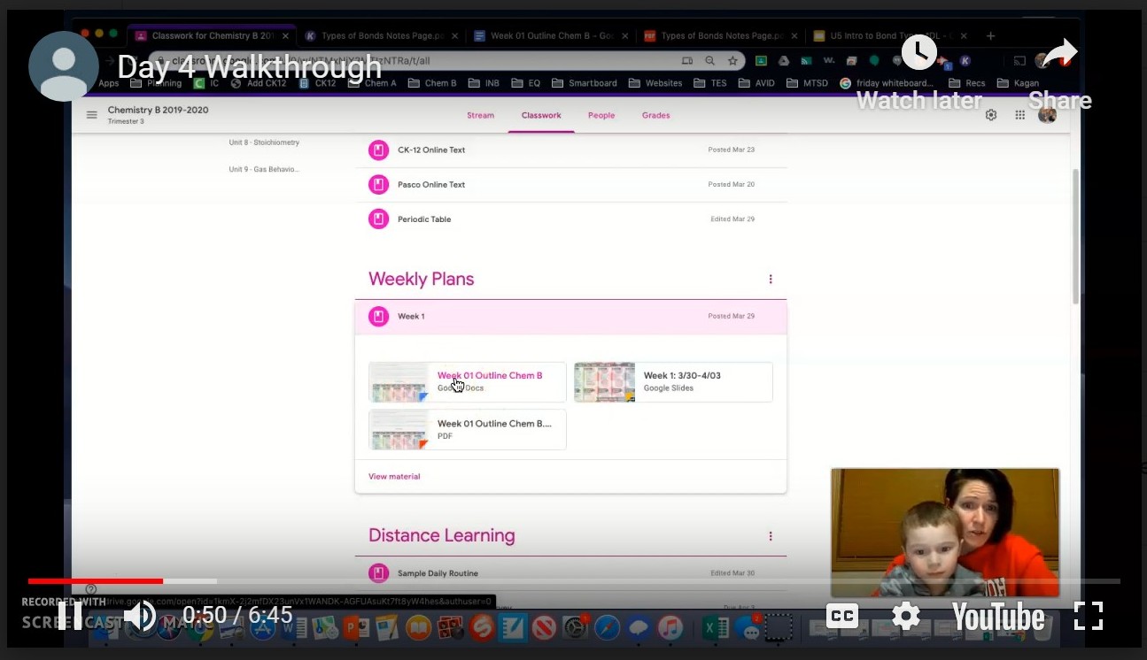Screen dimensions: 1147x660
Task: Open Classroom settings gear icon
Action: [x=991, y=115]
